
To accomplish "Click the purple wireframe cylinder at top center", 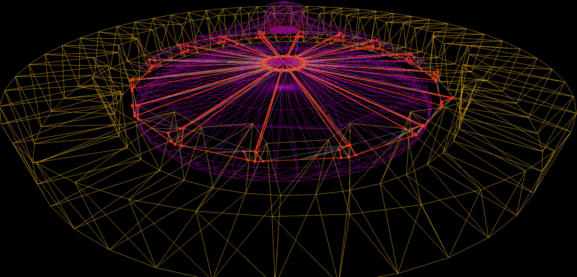I will pyautogui.click(x=284, y=15).
